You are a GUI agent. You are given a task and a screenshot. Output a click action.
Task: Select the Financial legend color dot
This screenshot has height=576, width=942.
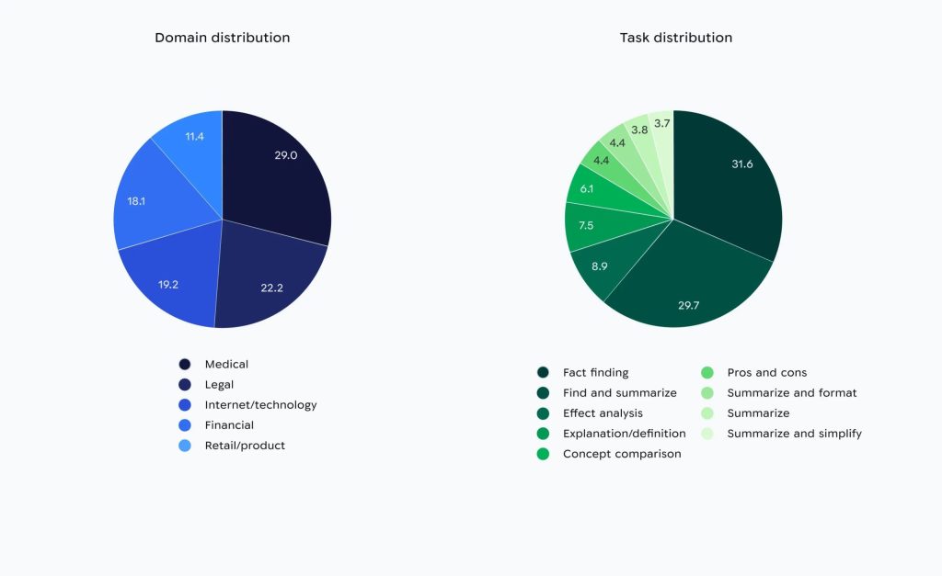coord(185,425)
